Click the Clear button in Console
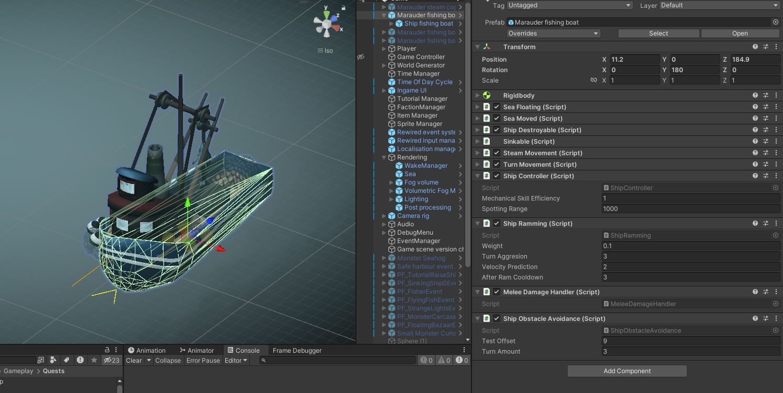This screenshot has width=783, height=393. pos(134,361)
